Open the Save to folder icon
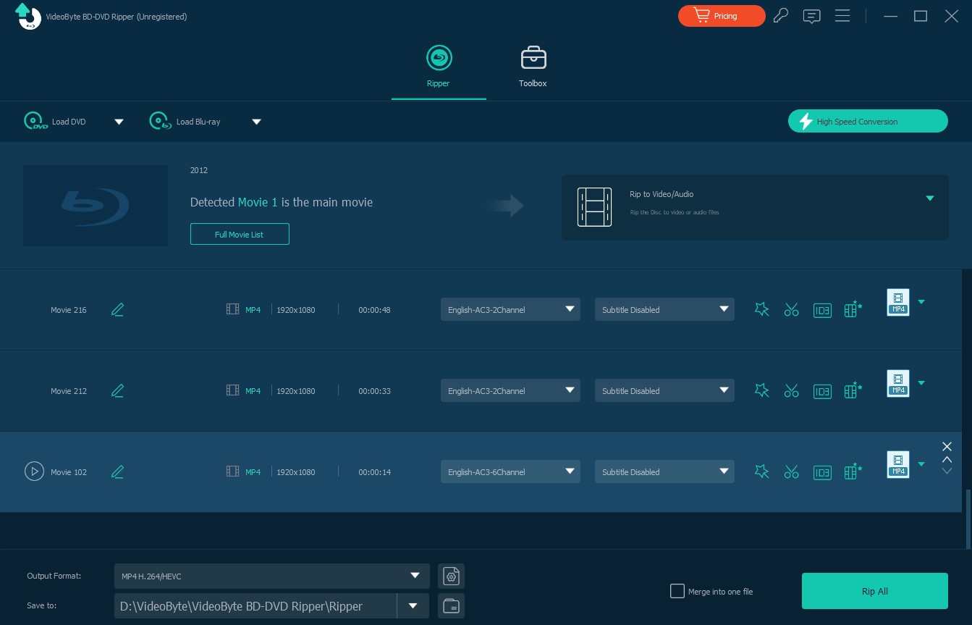Image resolution: width=972 pixels, height=625 pixels. [x=451, y=606]
